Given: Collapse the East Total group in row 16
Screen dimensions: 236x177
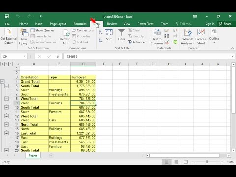Looking at the screenshot, I should click(6, 133).
